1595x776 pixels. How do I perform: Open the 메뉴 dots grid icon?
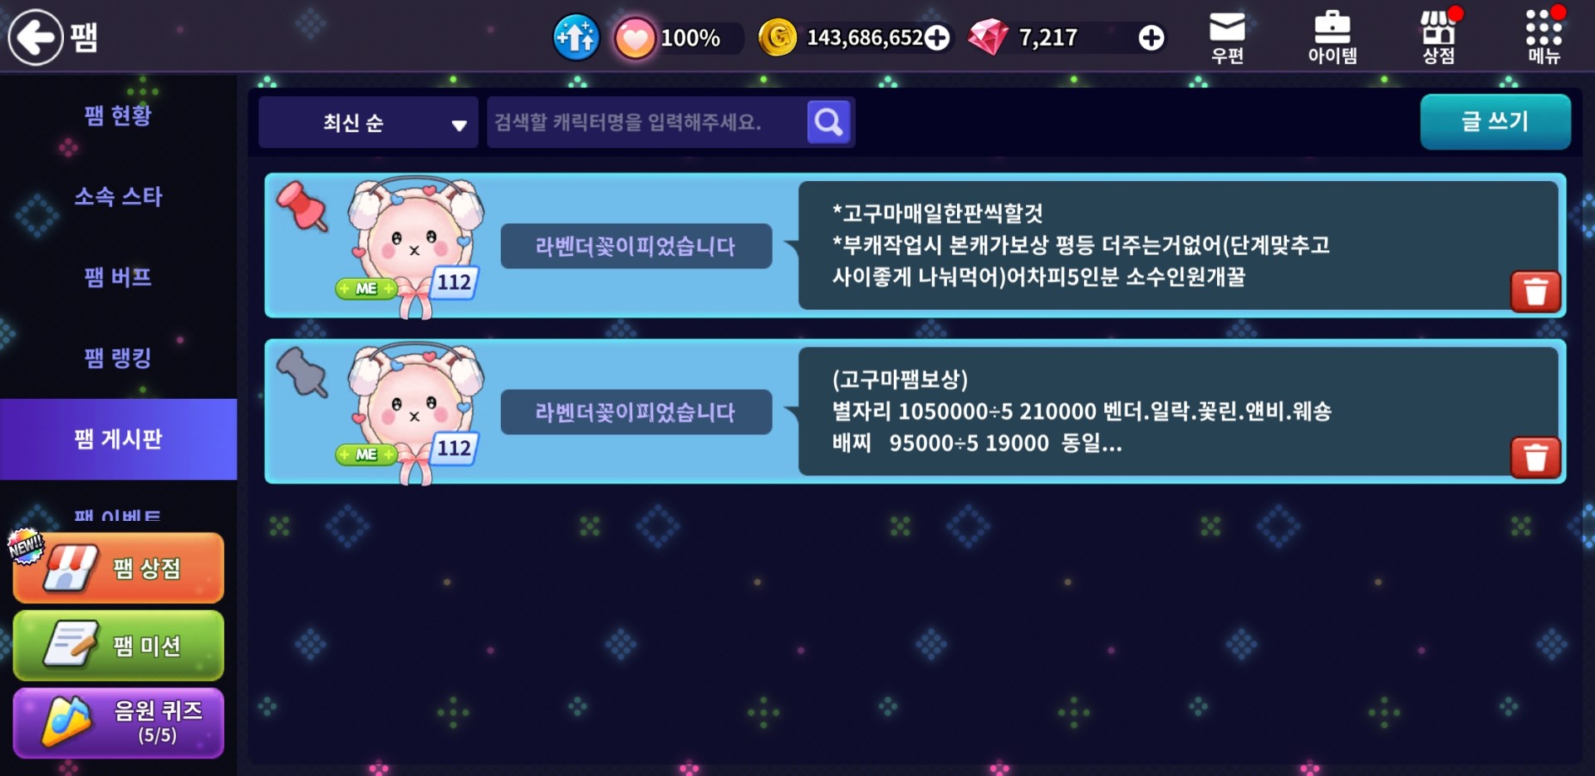coord(1543,37)
